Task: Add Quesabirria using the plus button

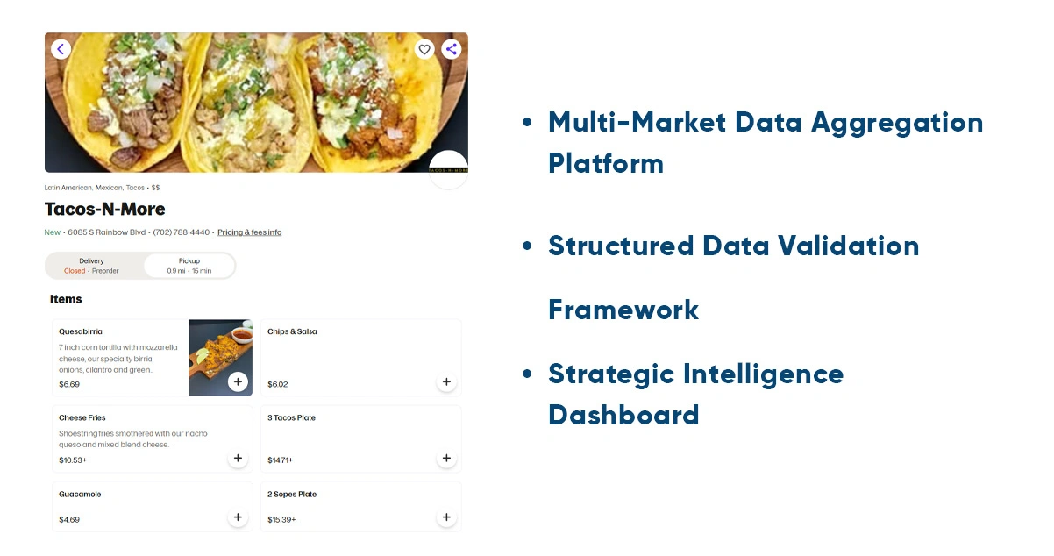Action: tap(238, 381)
